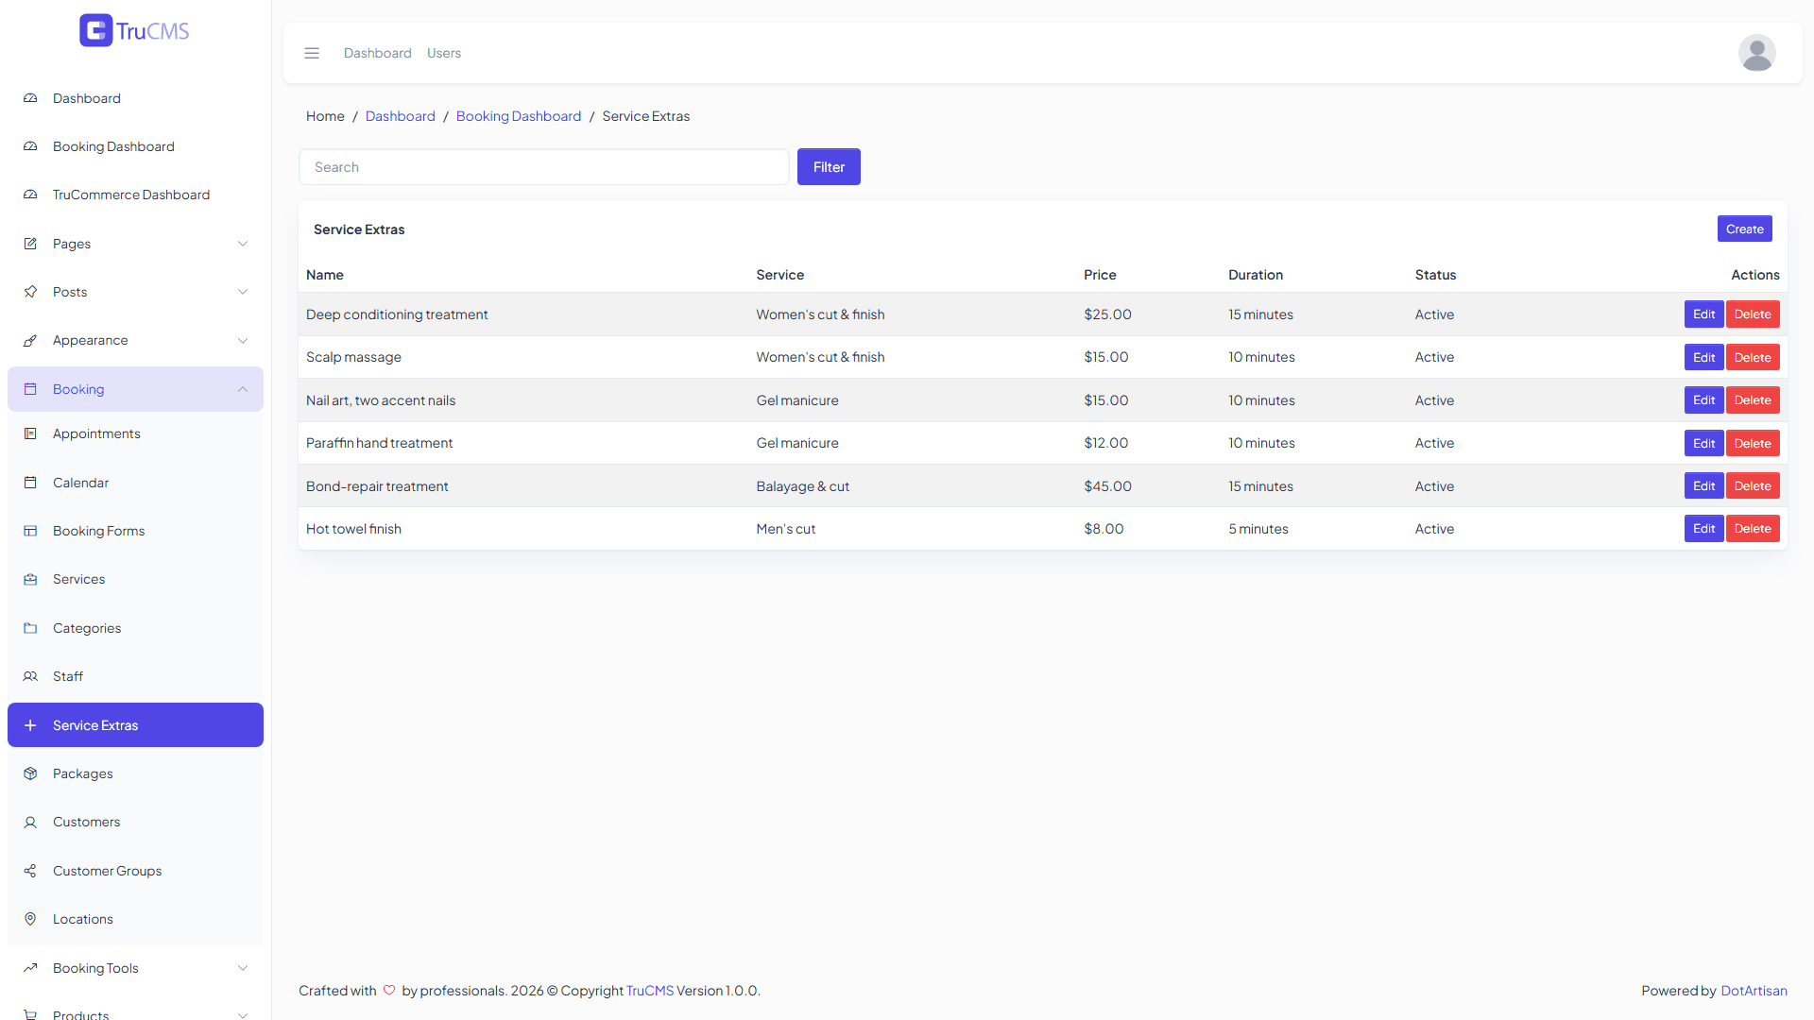Viewport: 1814px width, 1020px height.
Task: Open Customer Groups in the sidebar
Action: coord(135,871)
